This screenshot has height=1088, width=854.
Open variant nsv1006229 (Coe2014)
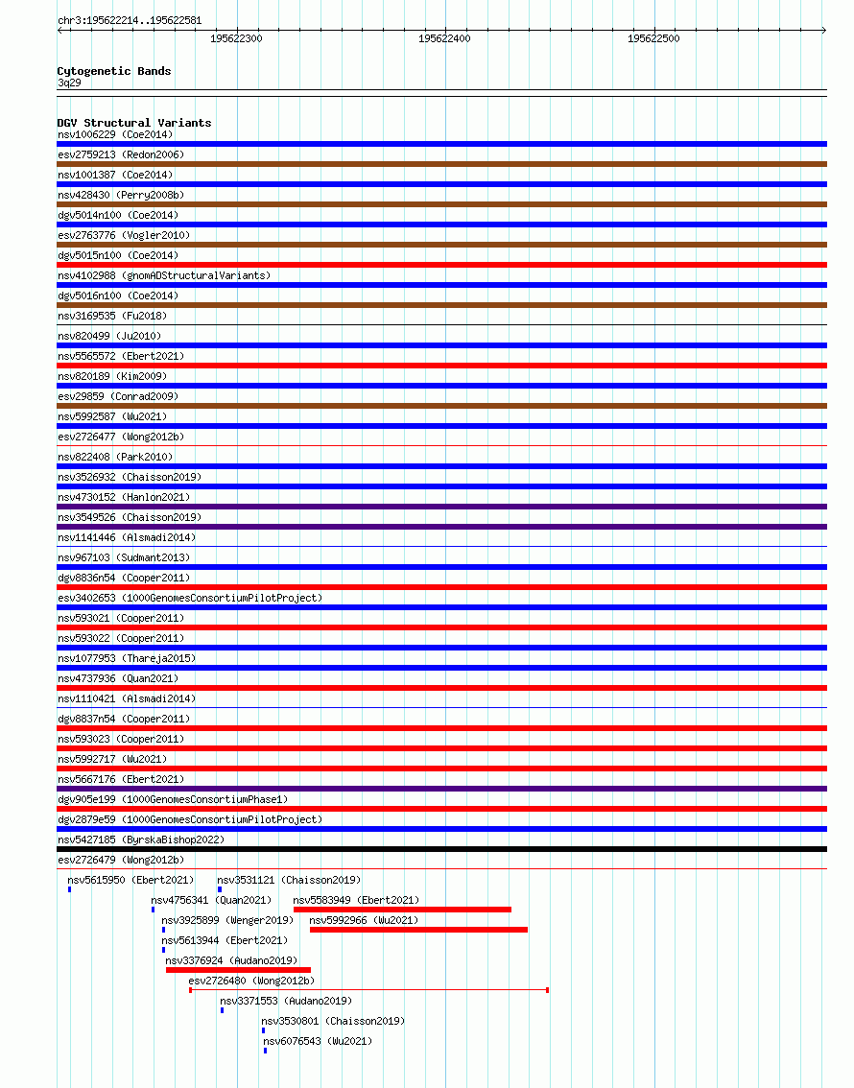click(x=115, y=134)
